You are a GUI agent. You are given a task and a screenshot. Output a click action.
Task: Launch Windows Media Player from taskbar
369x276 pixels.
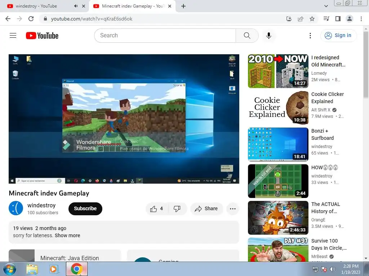point(54,269)
